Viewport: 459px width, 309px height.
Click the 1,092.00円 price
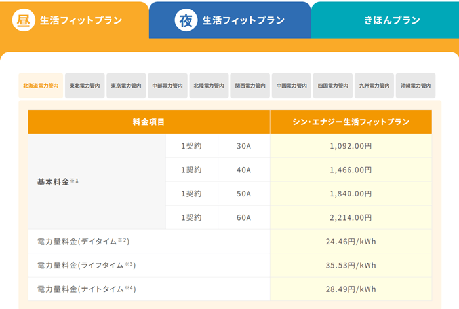pyautogui.click(x=351, y=146)
